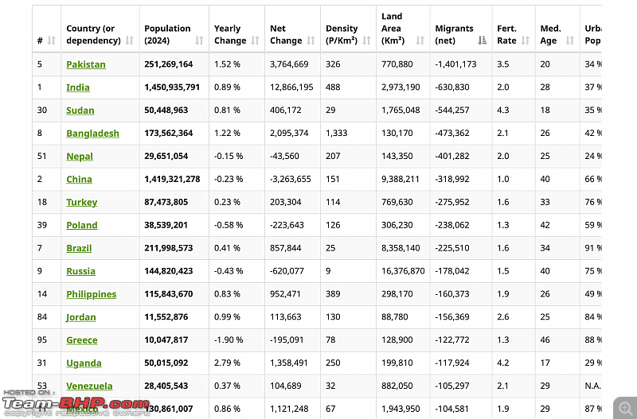Click Jordan's population 11,552,876
The width and height of the screenshot is (637, 419).
coord(166,316)
